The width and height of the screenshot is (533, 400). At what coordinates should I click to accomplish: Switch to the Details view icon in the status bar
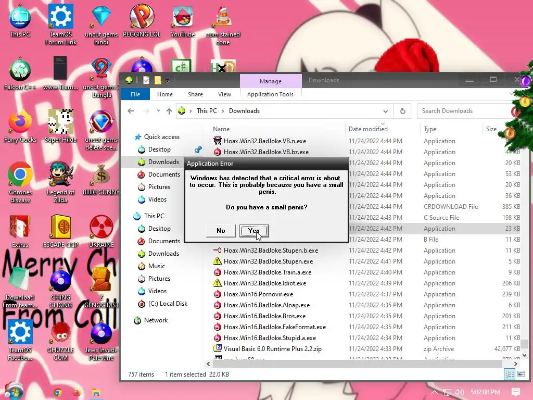coord(510,374)
